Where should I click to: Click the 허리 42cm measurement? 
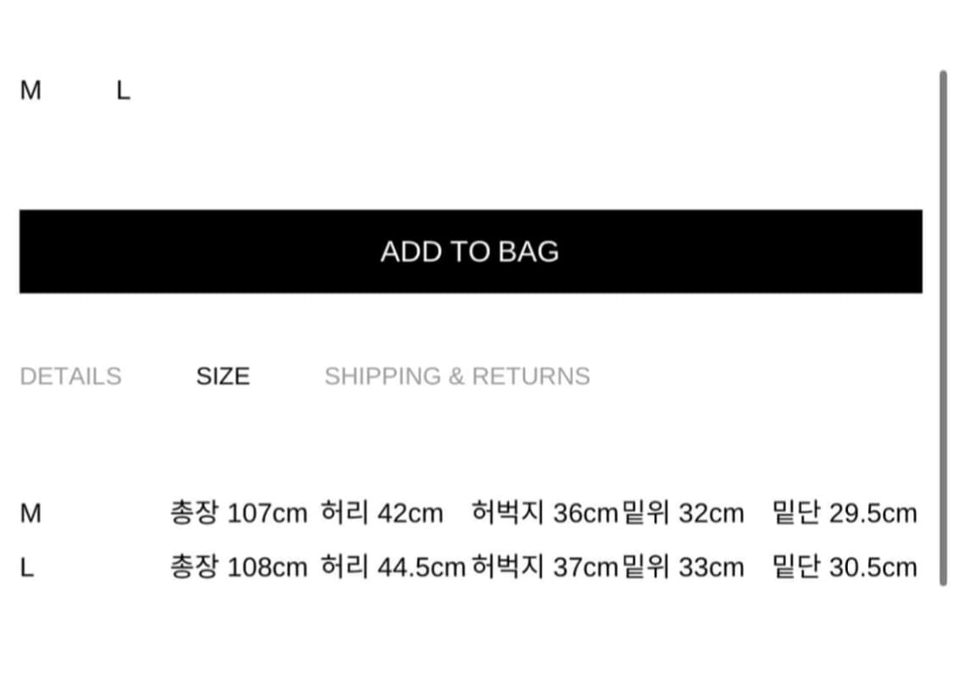pos(382,513)
